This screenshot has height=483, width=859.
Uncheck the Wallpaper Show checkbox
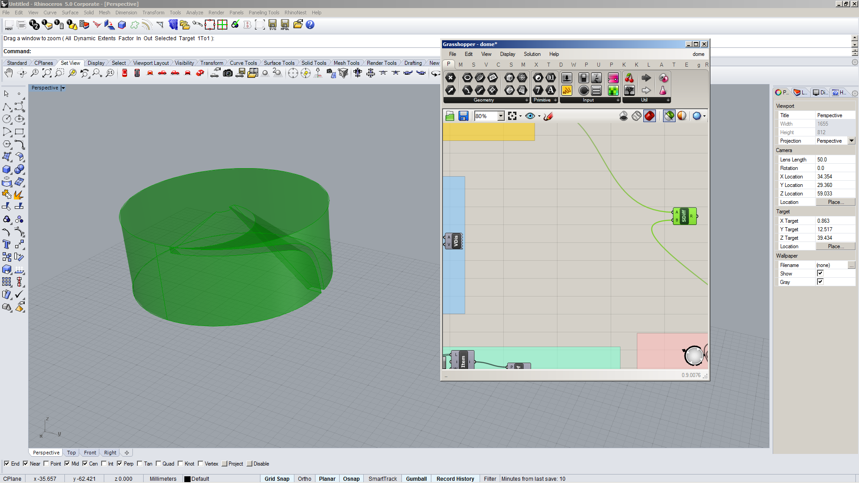pyautogui.click(x=820, y=273)
